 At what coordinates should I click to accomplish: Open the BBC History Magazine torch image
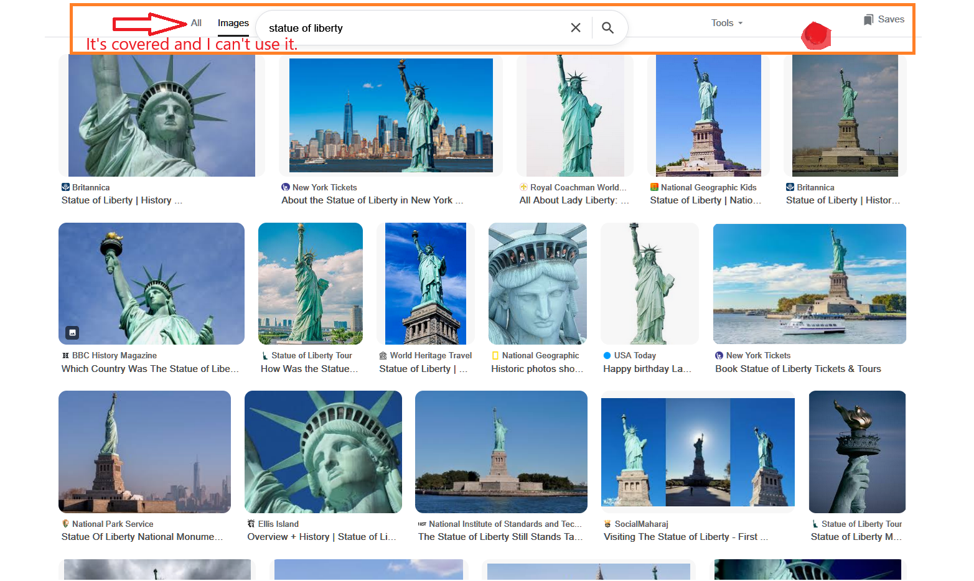pos(151,284)
